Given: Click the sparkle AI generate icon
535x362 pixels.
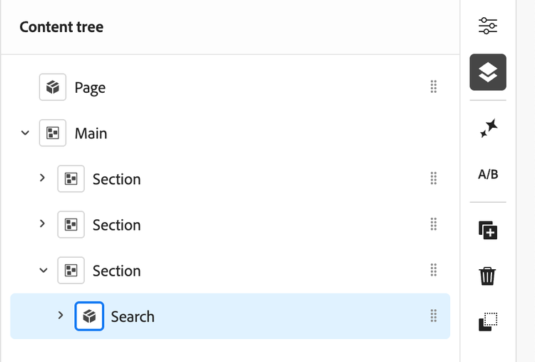Looking at the screenshot, I should pyautogui.click(x=488, y=129).
